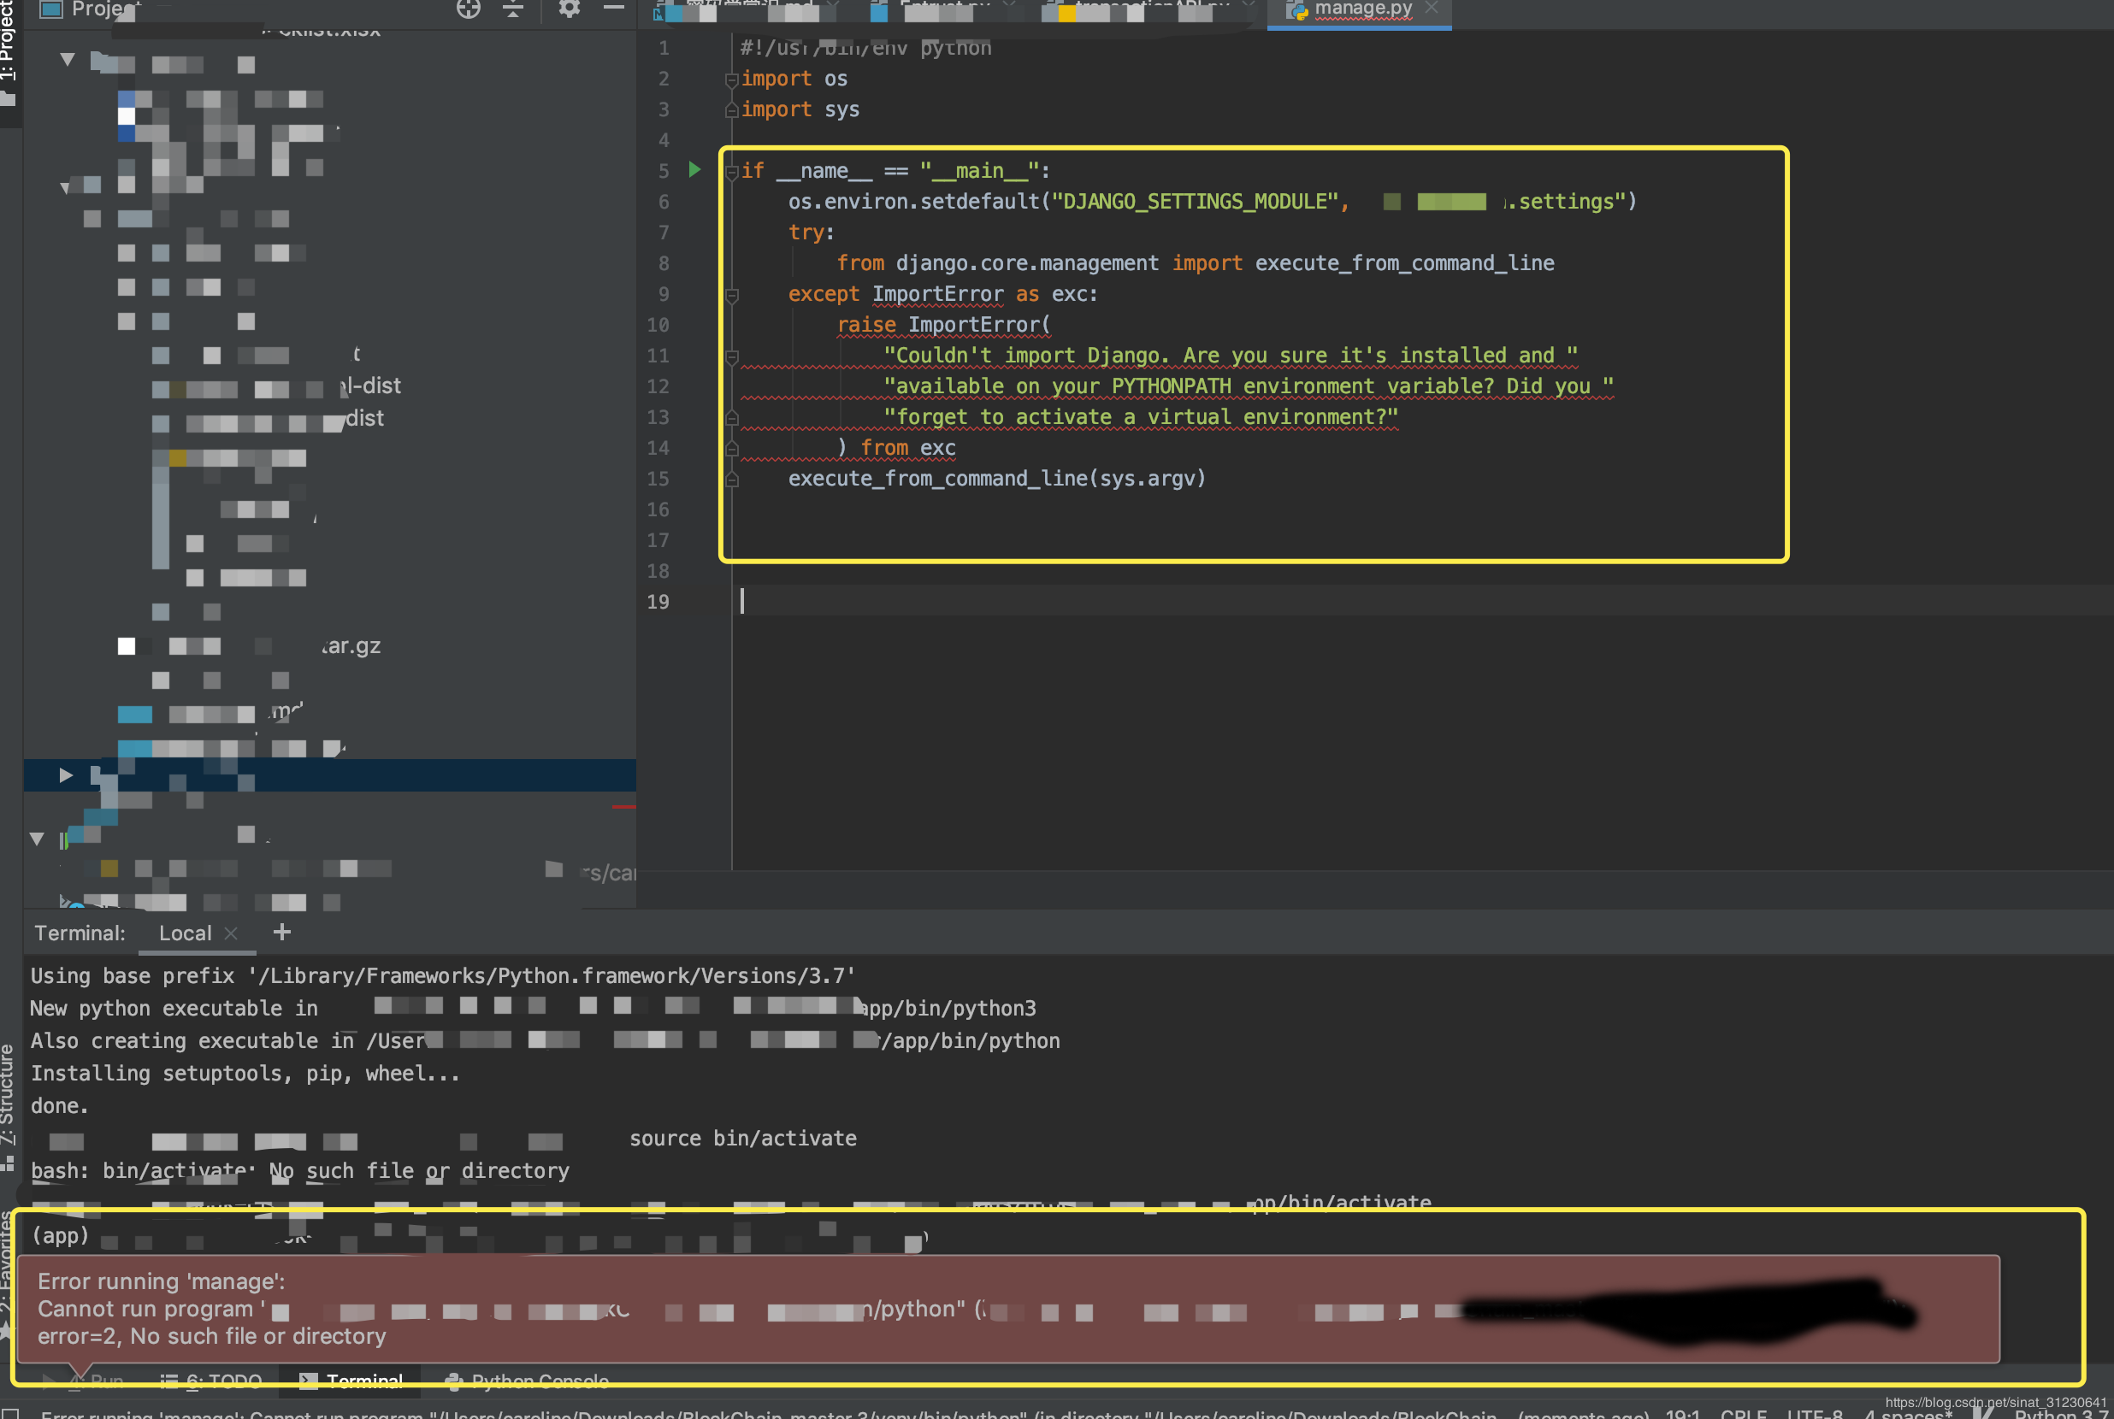Close the Local terminal tab
Image resolution: width=2114 pixels, height=1419 pixels.
[x=231, y=933]
